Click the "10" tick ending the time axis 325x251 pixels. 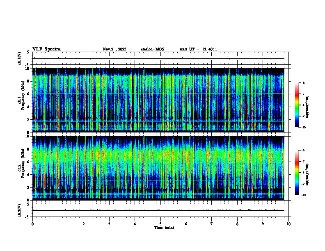coord(288,224)
